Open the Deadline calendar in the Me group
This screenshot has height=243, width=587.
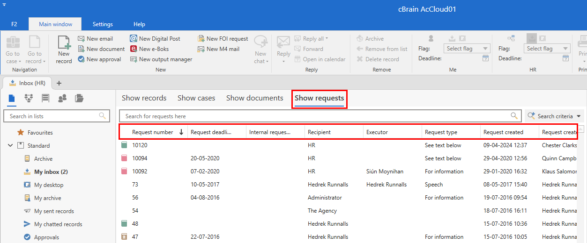tap(485, 58)
